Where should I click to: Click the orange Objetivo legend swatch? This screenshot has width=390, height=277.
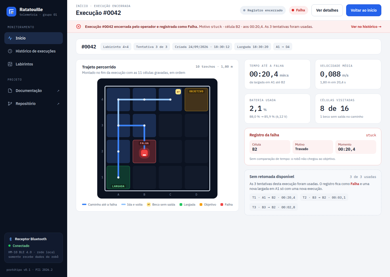coord(201,205)
